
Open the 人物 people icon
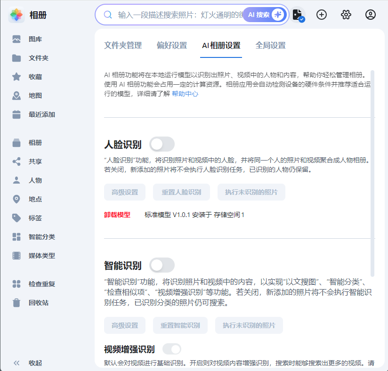point(16,180)
